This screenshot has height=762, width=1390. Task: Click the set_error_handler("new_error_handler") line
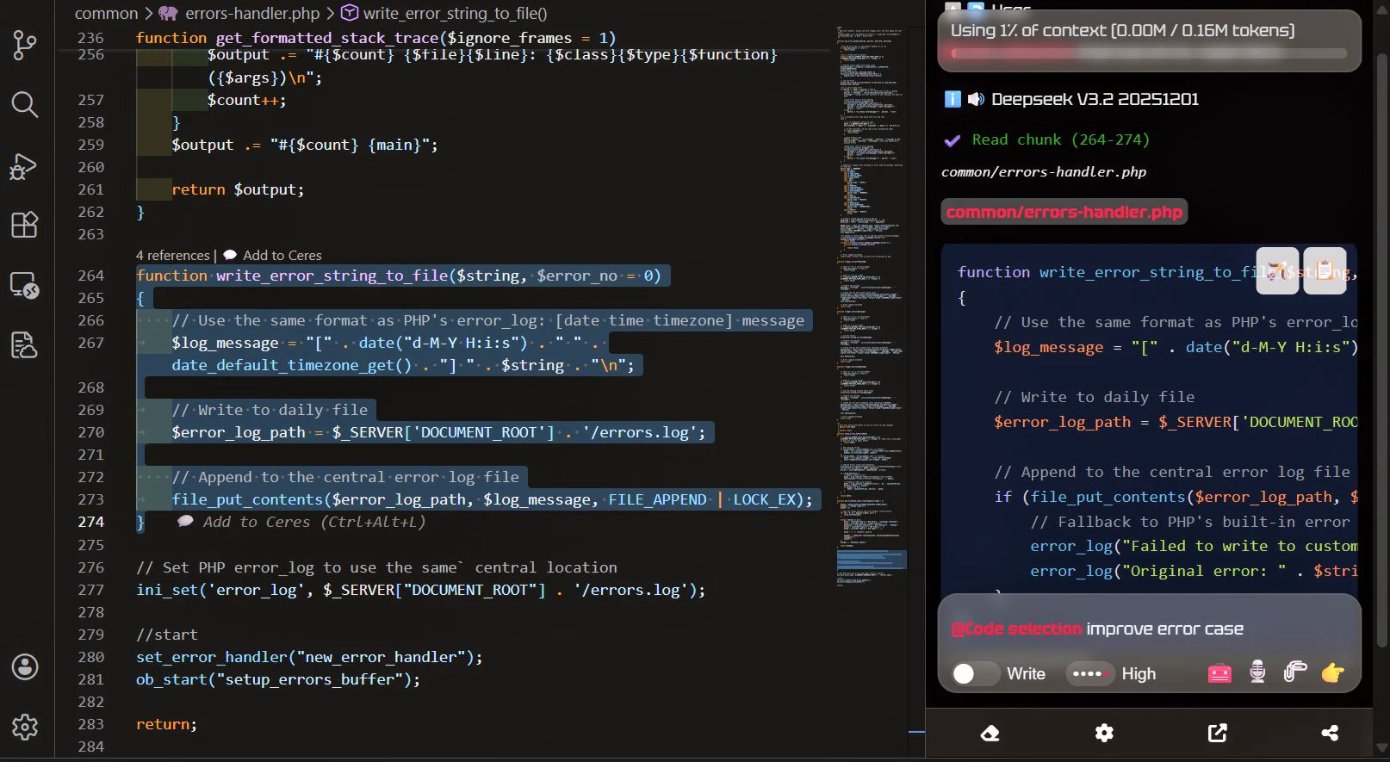(309, 657)
